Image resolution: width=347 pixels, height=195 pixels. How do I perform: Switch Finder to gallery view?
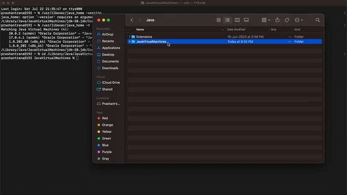click(x=246, y=20)
